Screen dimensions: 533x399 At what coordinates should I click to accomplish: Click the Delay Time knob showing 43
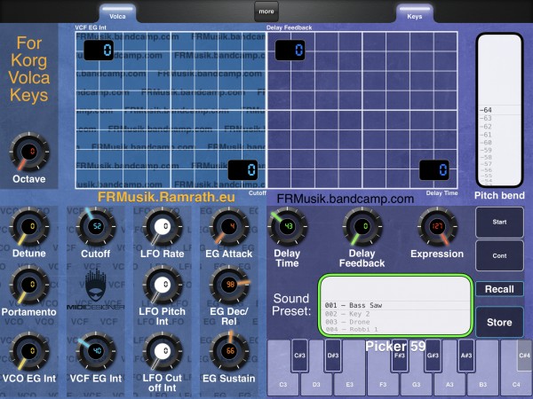point(287,226)
